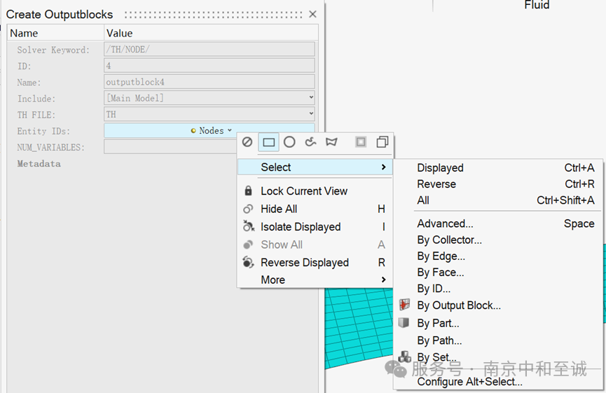Open the Include Main Model dropdown

pos(209,98)
